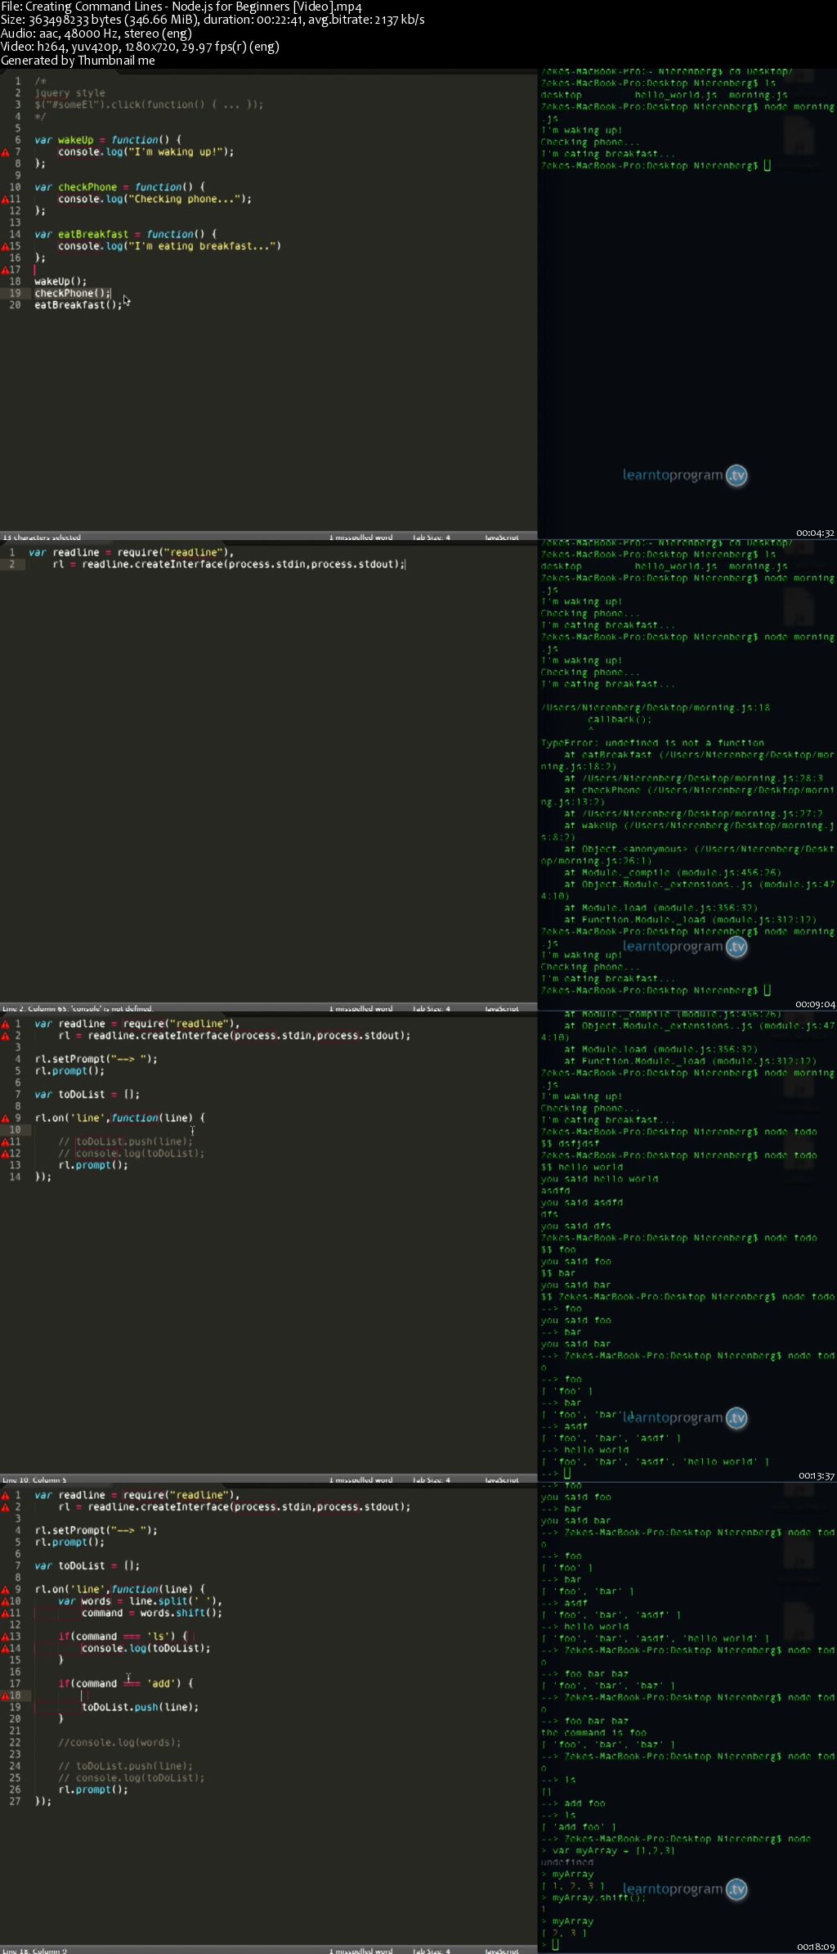The width and height of the screenshot is (837, 1954).
Task: Click the warning icon on line 10 beside line.split
Action: [x=5, y=1601]
